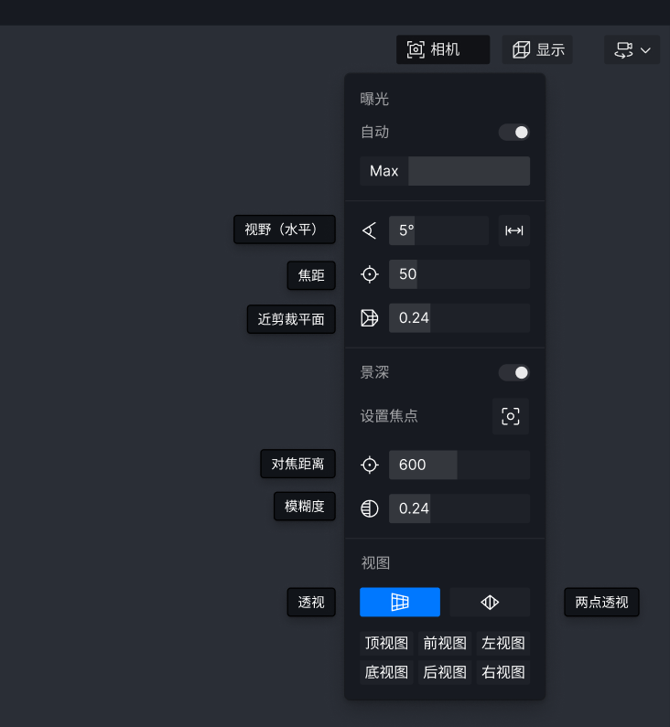Toggle the 自动 exposure switch
670x727 pixels.
pyautogui.click(x=514, y=133)
